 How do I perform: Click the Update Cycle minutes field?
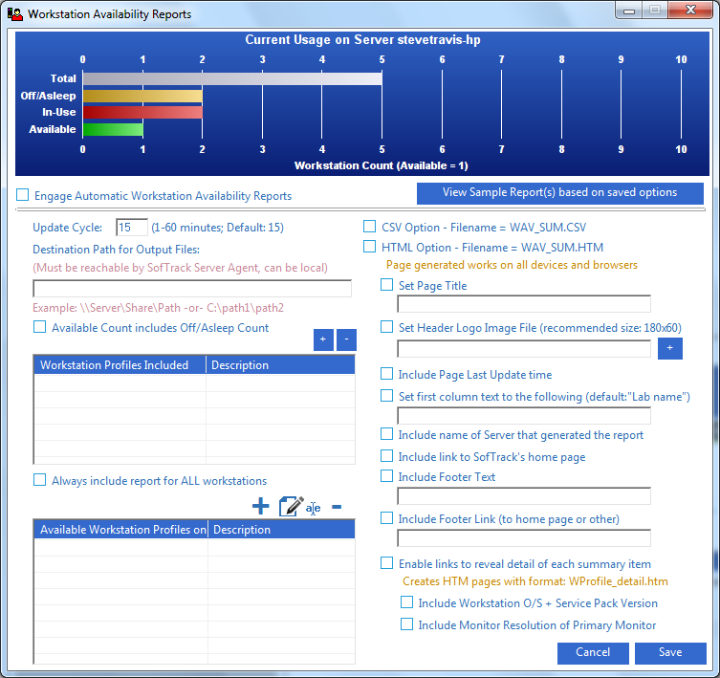click(131, 228)
